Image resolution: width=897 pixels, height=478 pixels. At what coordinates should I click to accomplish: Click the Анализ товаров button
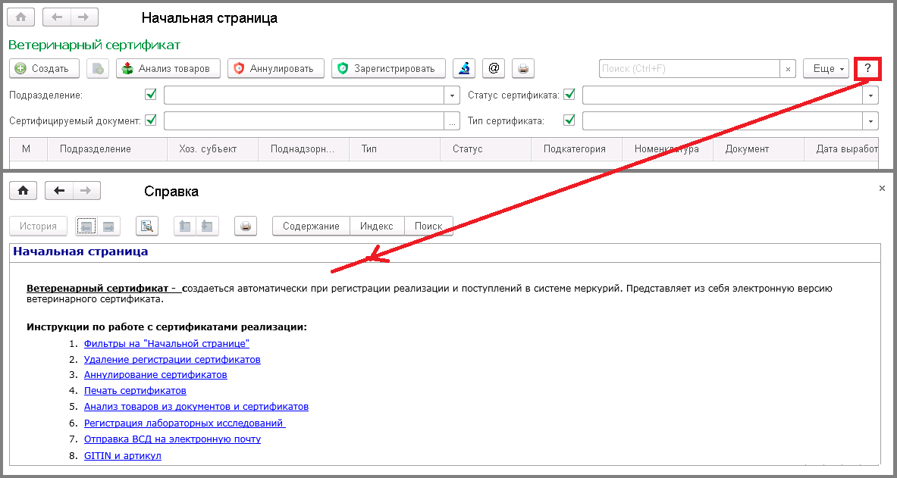point(168,69)
